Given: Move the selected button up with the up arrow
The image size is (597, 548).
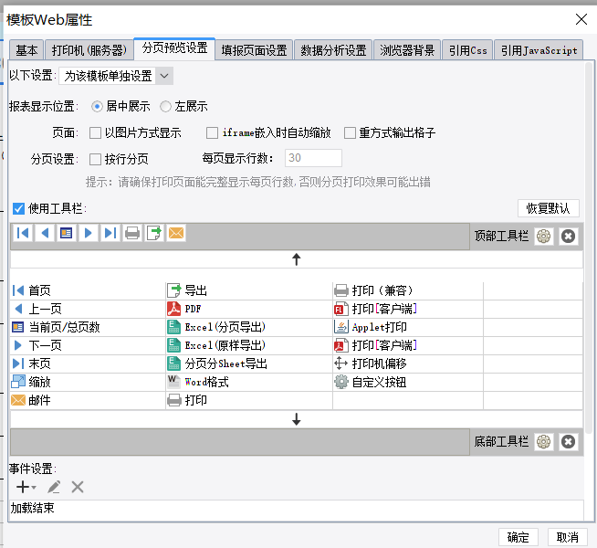Looking at the screenshot, I should pyautogui.click(x=296, y=259).
